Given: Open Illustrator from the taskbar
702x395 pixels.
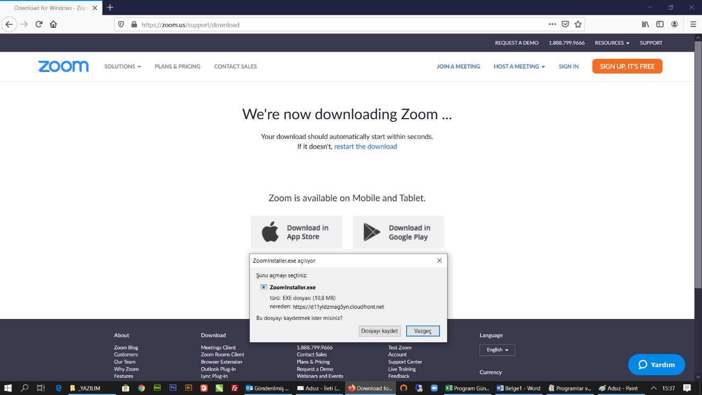Looking at the screenshot, I should [189, 388].
